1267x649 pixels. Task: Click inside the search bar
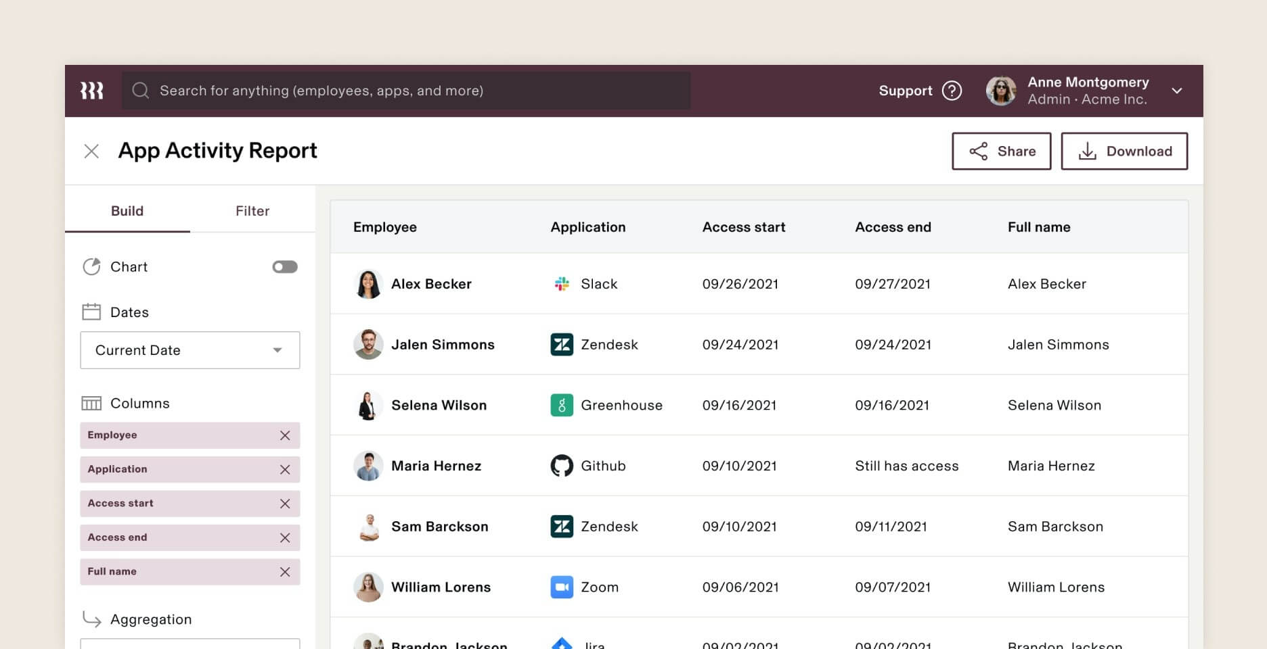(406, 91)
